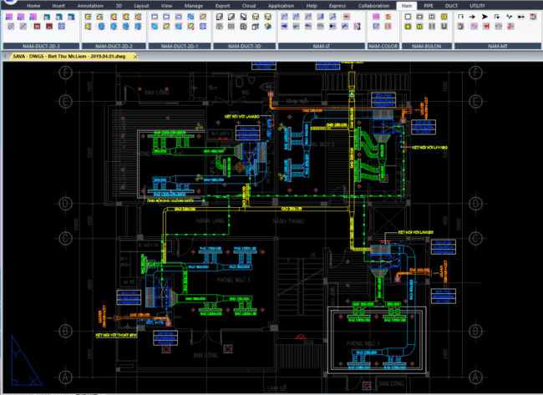543x395 pixels.
Task: Open the DUCT ribbon tab
Action: point(451,6)
